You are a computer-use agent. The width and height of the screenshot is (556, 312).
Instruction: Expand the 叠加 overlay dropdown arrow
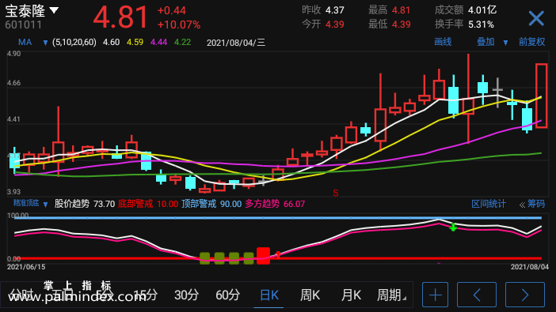(x=505, y=43)
